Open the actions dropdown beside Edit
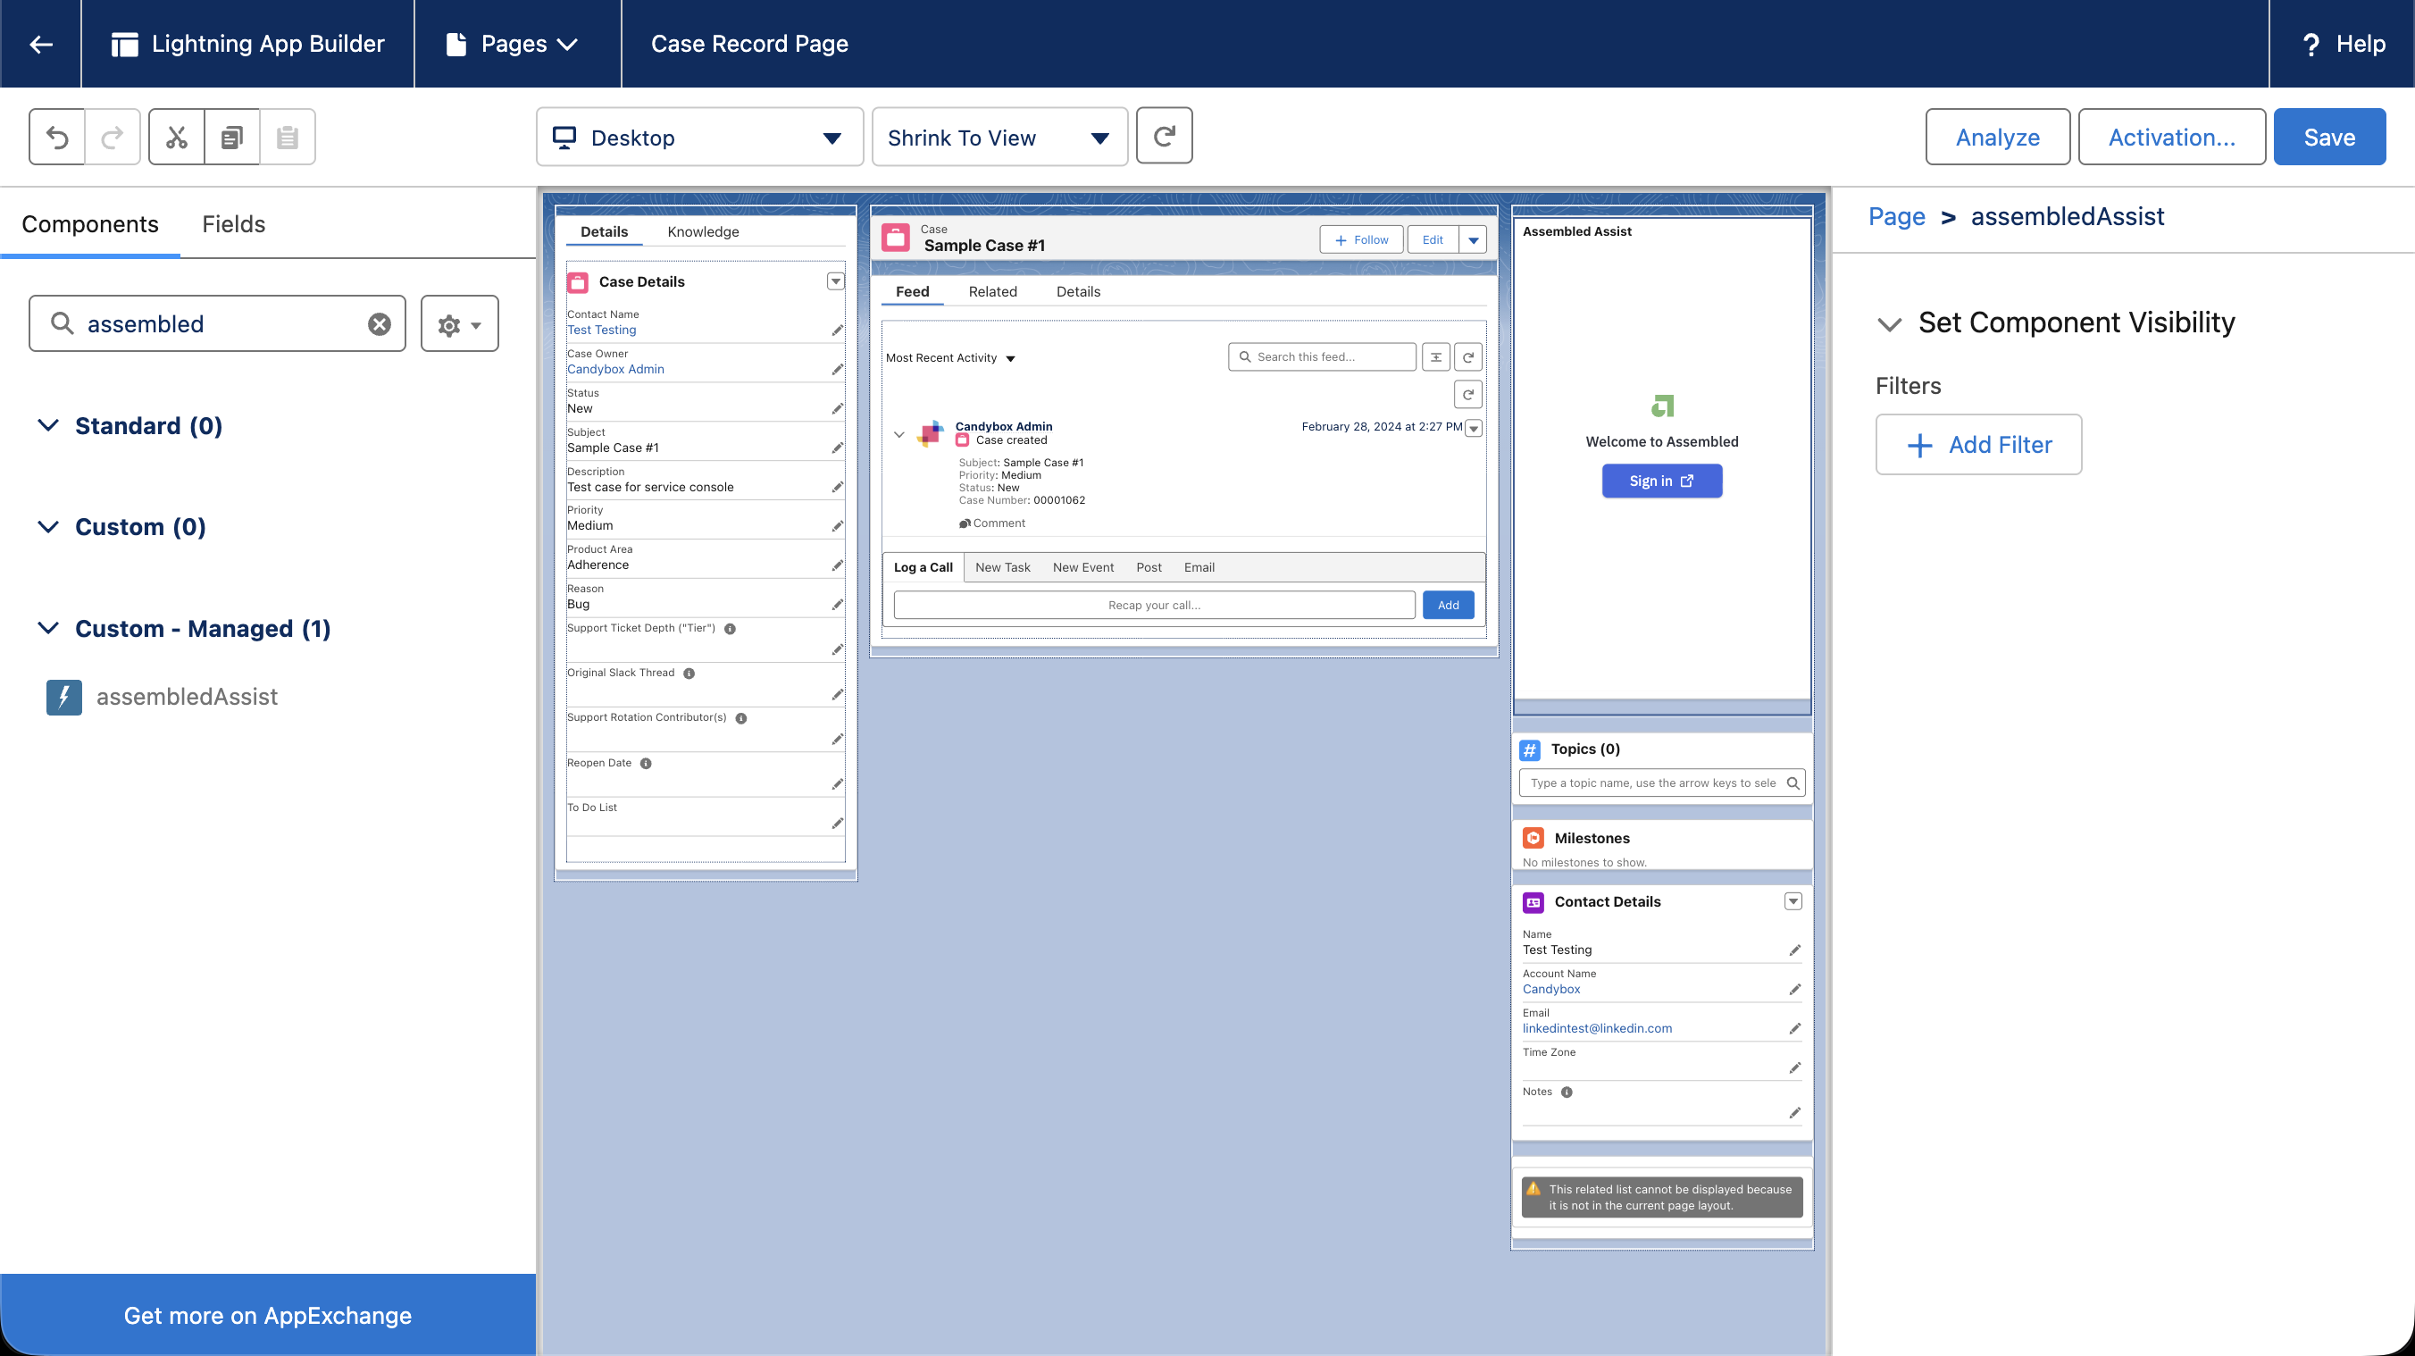 [1473, 240]
